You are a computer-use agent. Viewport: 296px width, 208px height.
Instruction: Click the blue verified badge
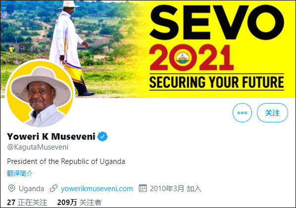pyautogui.click(x=102, y=136)
